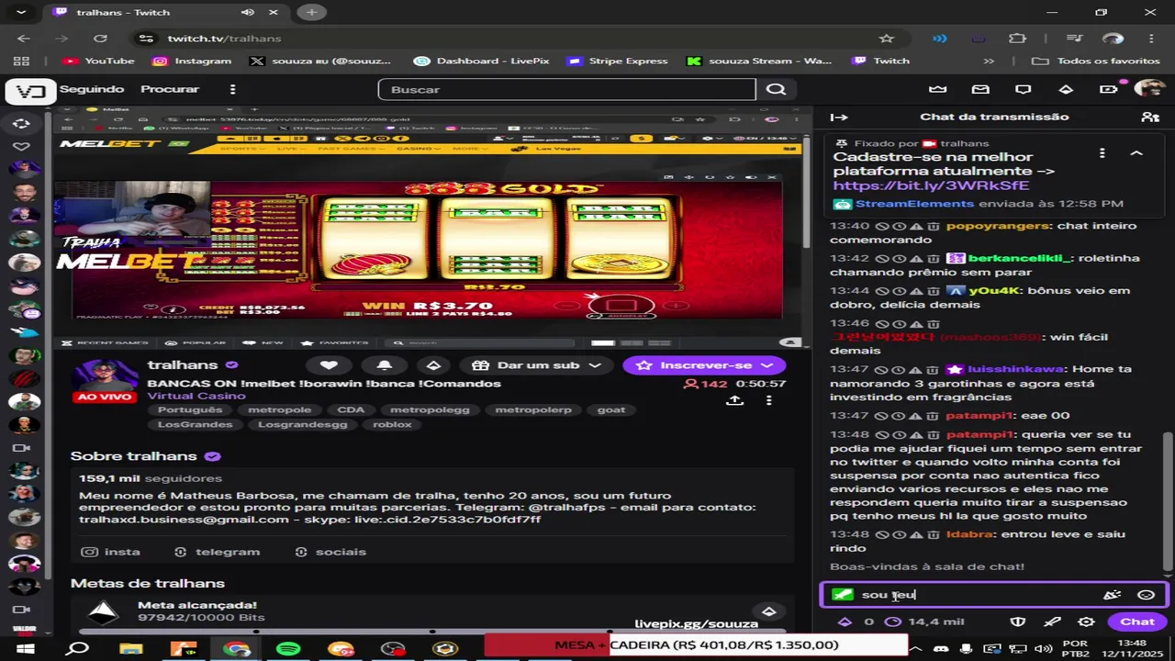Send message with Chat button
This screenshot has width=1175, height=661.
(x=1136, y=622)
